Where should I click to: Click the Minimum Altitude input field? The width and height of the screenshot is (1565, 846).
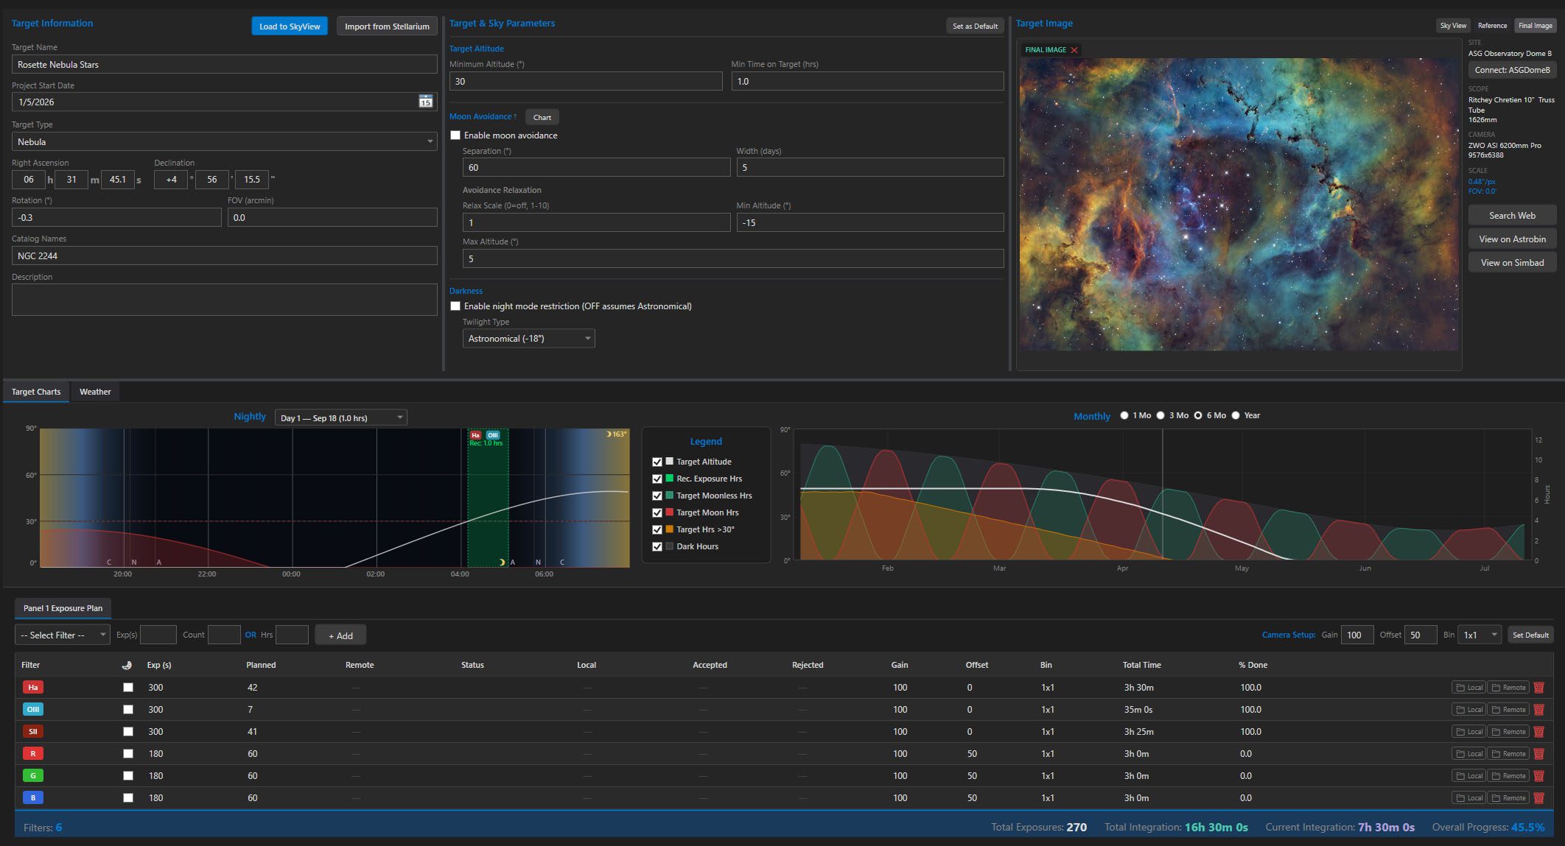[x=586, y=82]
